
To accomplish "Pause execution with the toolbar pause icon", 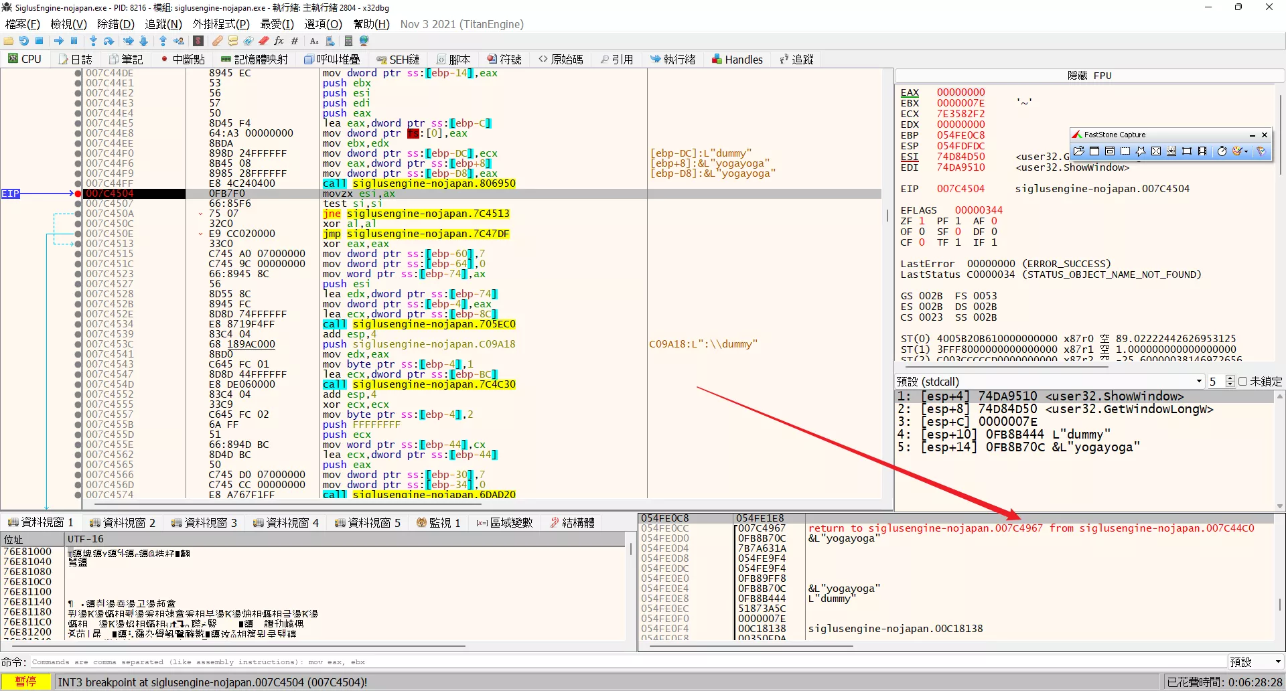I will (x=74, y=41).
